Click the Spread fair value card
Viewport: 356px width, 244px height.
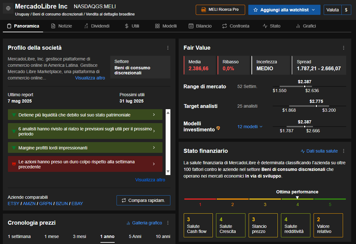[319, 65]
